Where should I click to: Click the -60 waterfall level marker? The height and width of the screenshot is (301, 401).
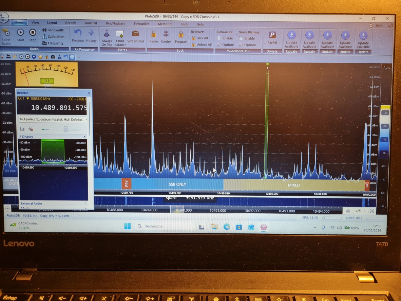tap(385, 126)
